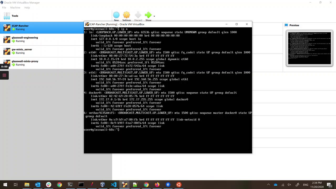This screenshot has height=189, width=336.
Task: Maximize the ICAP-Rancher VM window
Action: (x=237, y=24)
